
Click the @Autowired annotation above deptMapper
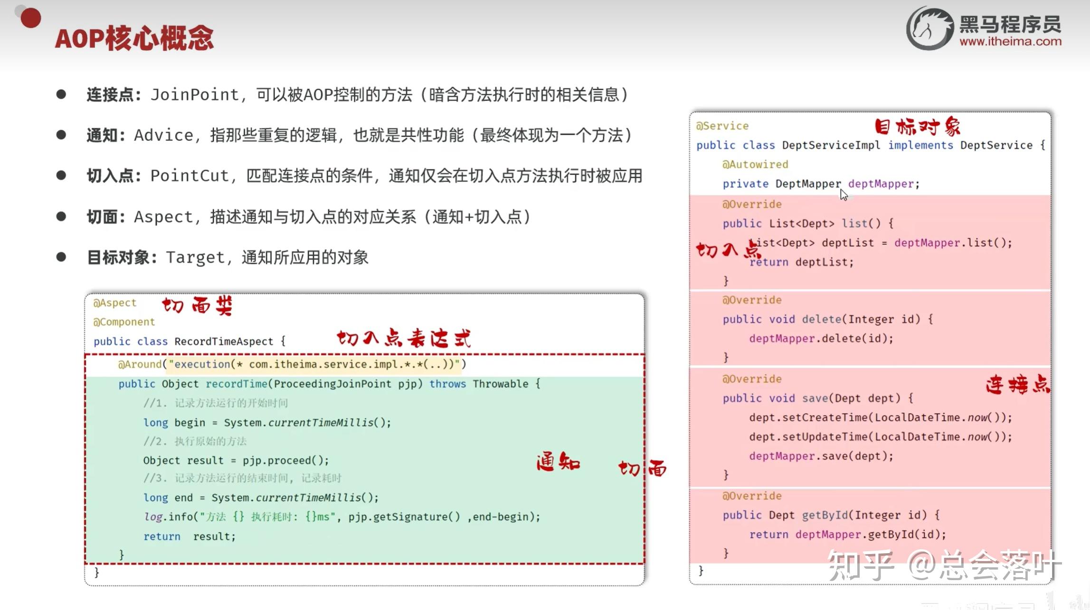tap(755, 164)
